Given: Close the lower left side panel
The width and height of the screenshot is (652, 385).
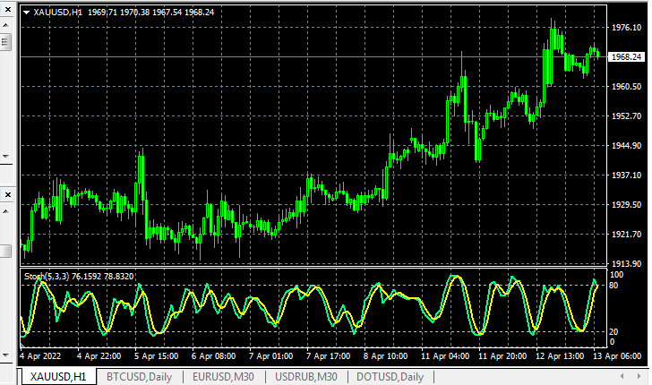Looking at the screenshot, I should pyautogui.click(x=7, y=194).
